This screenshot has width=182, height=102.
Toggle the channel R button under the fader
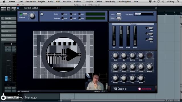click(8, 88)
